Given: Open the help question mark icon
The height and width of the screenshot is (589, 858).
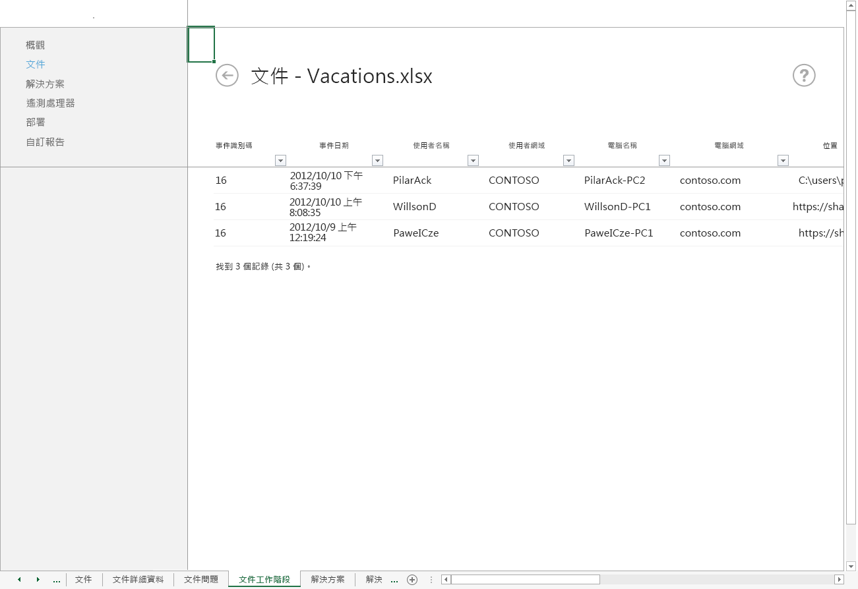Looking at the screenshot, I should point(804,76).
